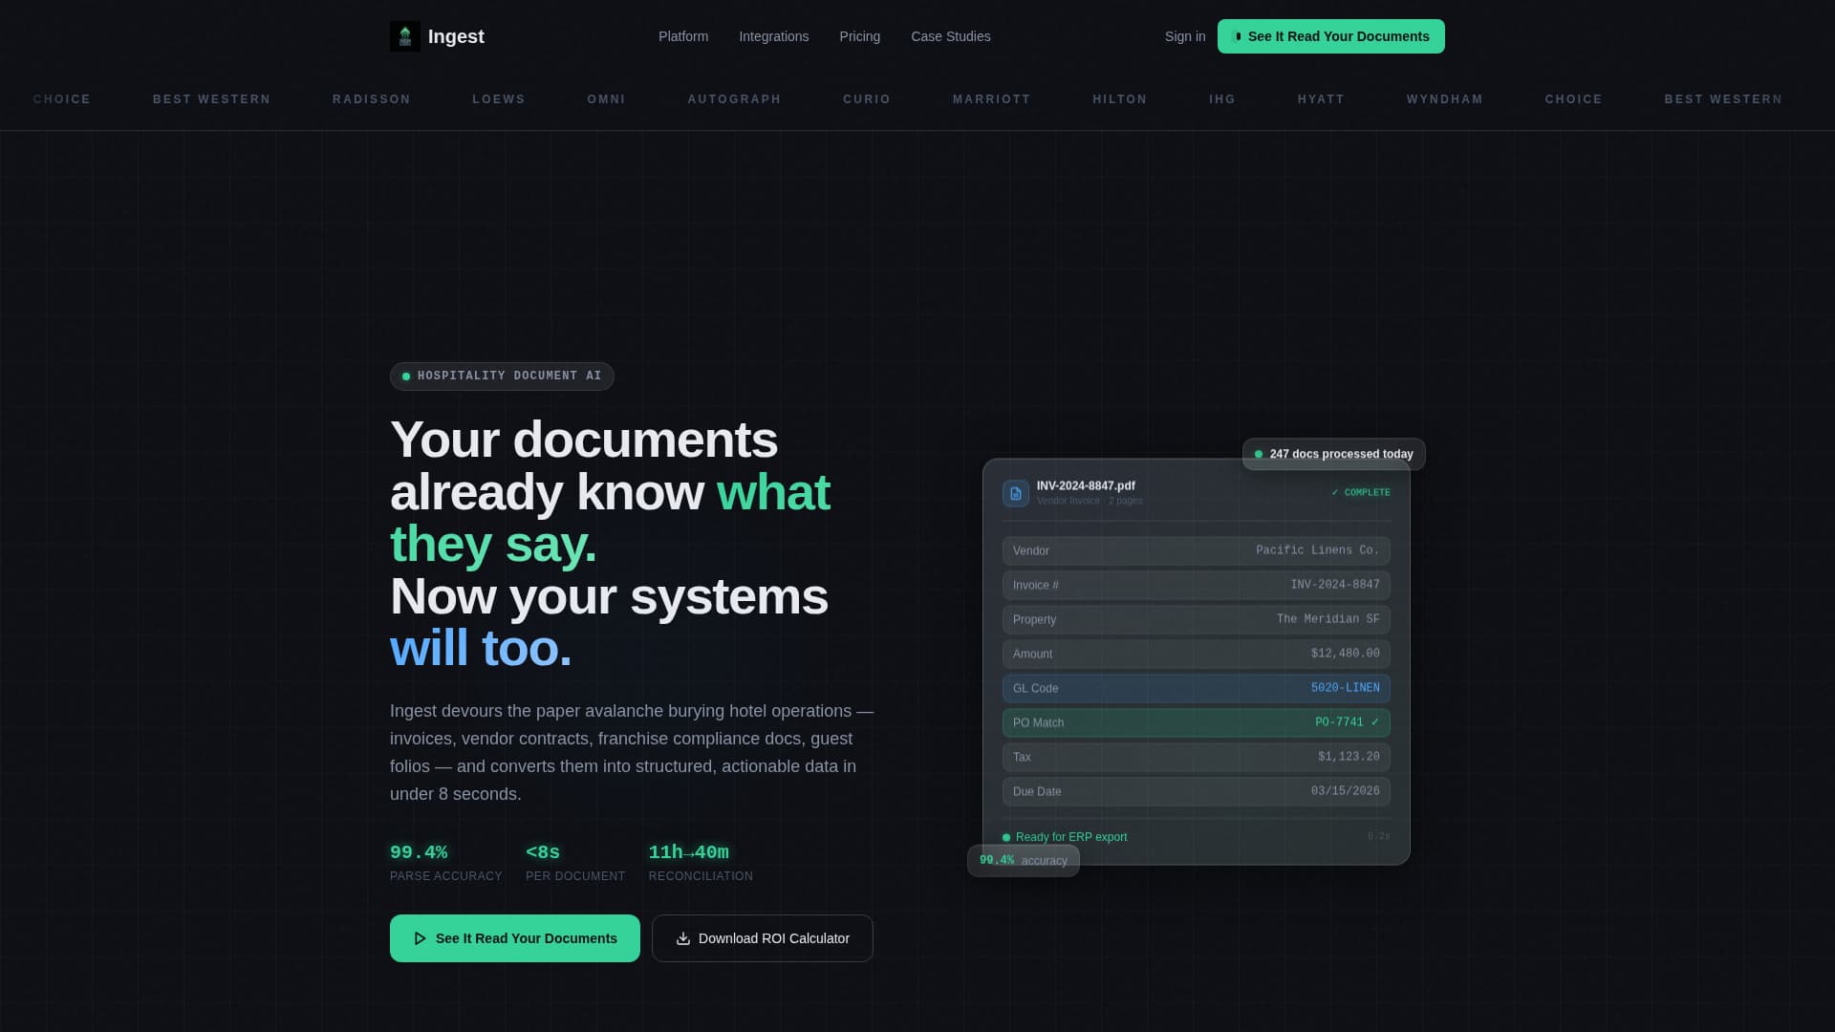Open the Integrations page from the nav

(x=773, y=36)
